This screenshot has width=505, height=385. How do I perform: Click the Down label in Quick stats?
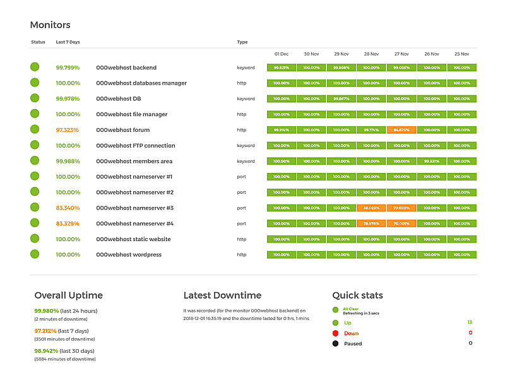[x=352, y=333]
